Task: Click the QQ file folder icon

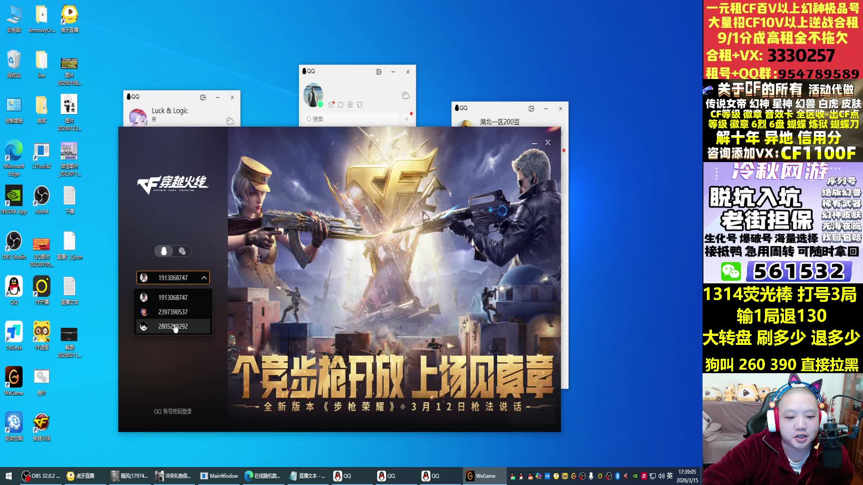Action: pyautogui.click(x=341, y=105)
